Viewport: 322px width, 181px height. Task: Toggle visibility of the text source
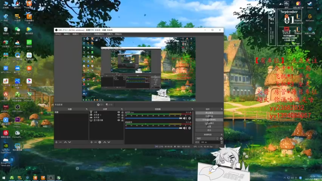[x=119, y=112]
